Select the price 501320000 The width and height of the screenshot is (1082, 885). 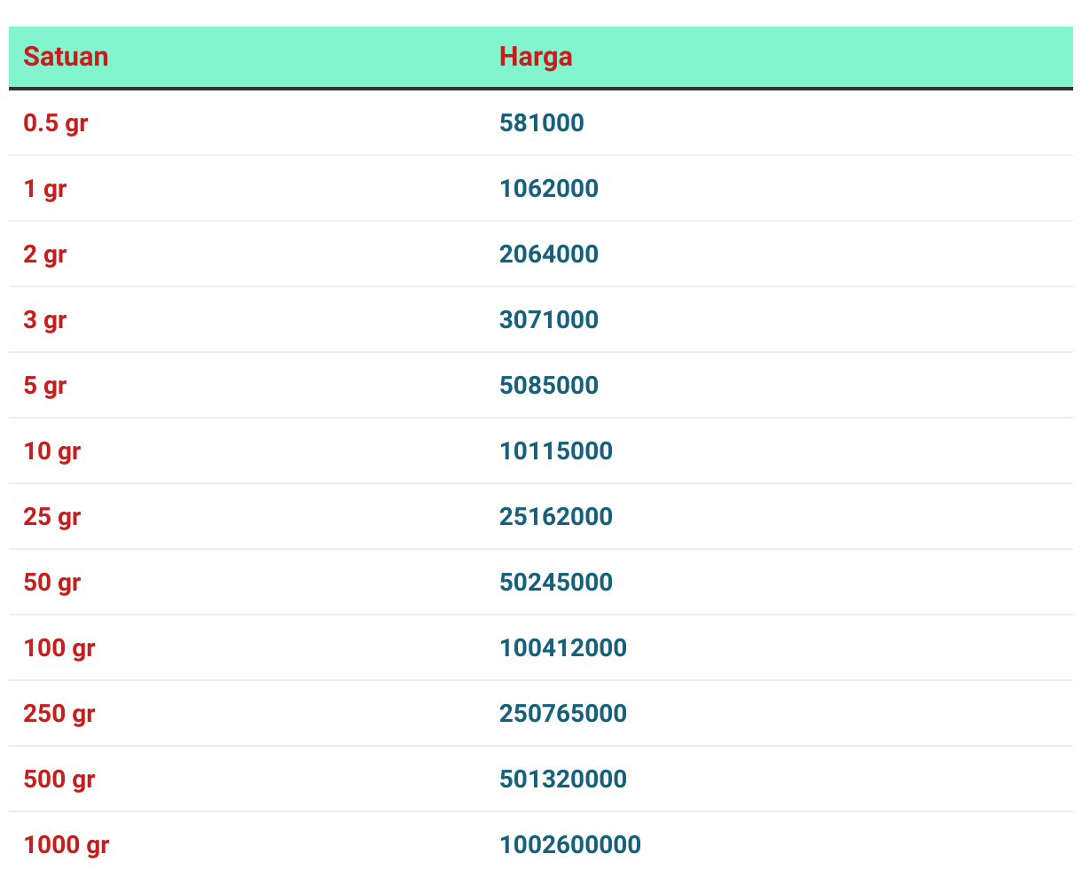[x=563, y=779]
